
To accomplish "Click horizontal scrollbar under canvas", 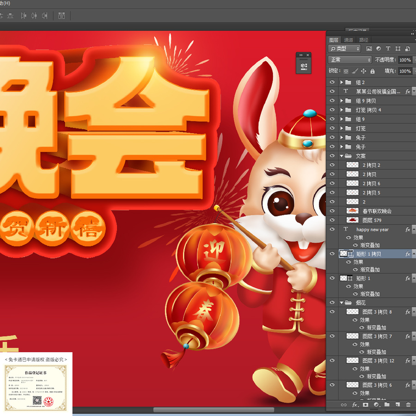I will click(214, 410).
